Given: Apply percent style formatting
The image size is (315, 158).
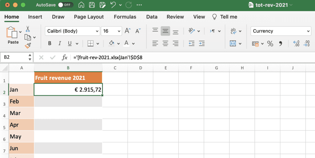Looking at the screenshot, I should point(270,44).
